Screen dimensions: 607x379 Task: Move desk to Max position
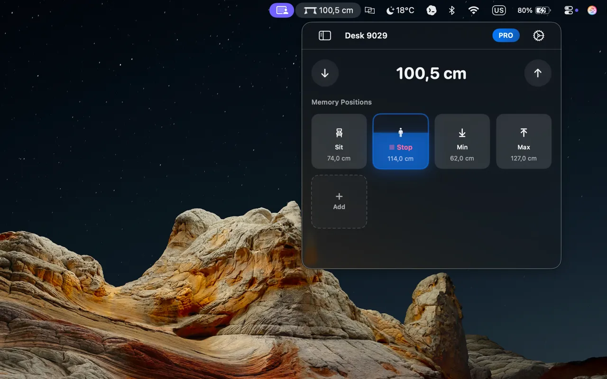point(524,141)
